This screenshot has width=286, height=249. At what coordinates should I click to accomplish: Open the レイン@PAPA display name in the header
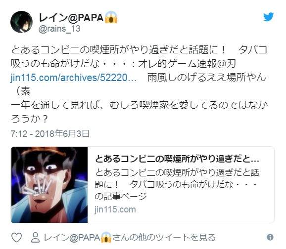coord(71,18)
